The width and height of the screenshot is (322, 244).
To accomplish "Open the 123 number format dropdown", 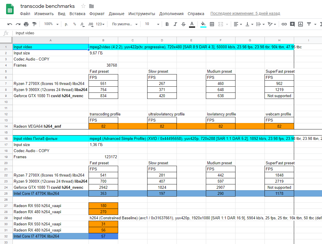I will click(x=100, y=24).
